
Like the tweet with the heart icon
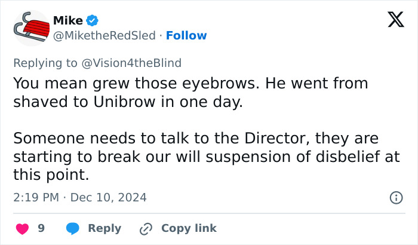pyautogui.click(x=22, y=228)
